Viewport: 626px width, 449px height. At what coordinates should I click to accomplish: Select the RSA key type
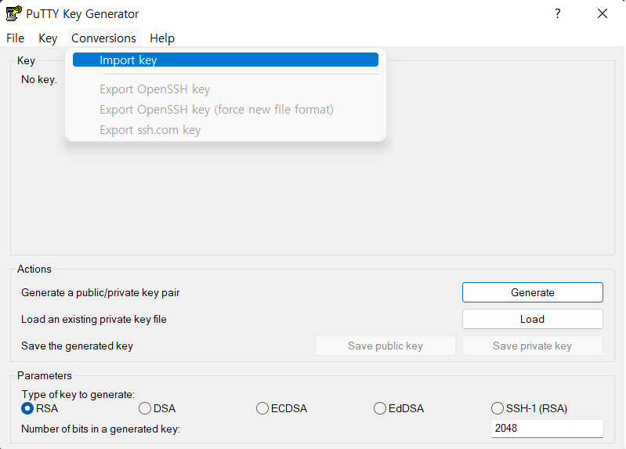pos(39,408)
